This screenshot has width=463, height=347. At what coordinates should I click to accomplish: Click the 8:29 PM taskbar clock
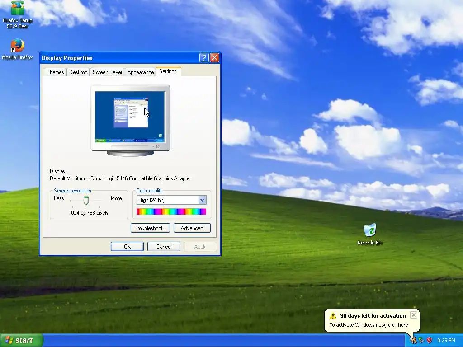coord(446,340)
